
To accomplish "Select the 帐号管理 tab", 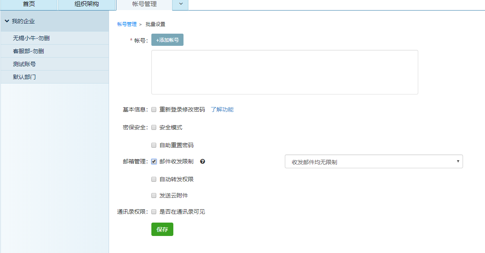I will tap(144, 4).
